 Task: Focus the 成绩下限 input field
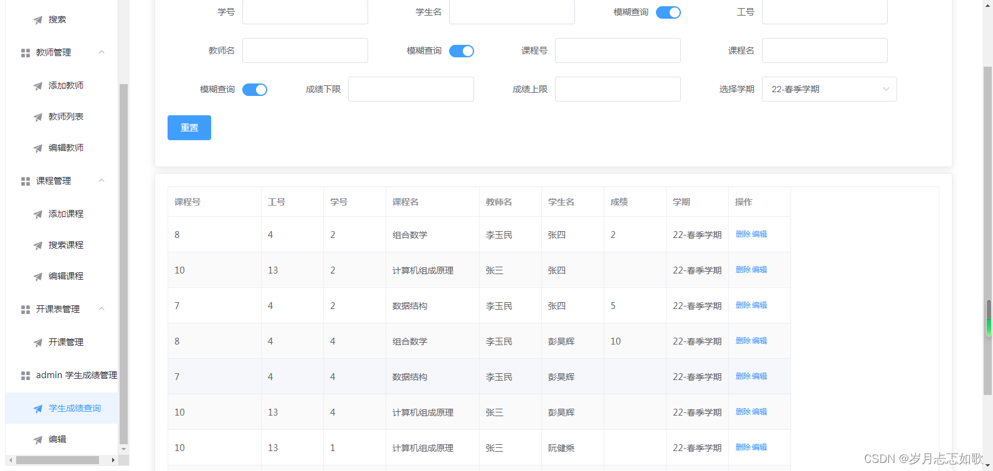pos(411,89)
